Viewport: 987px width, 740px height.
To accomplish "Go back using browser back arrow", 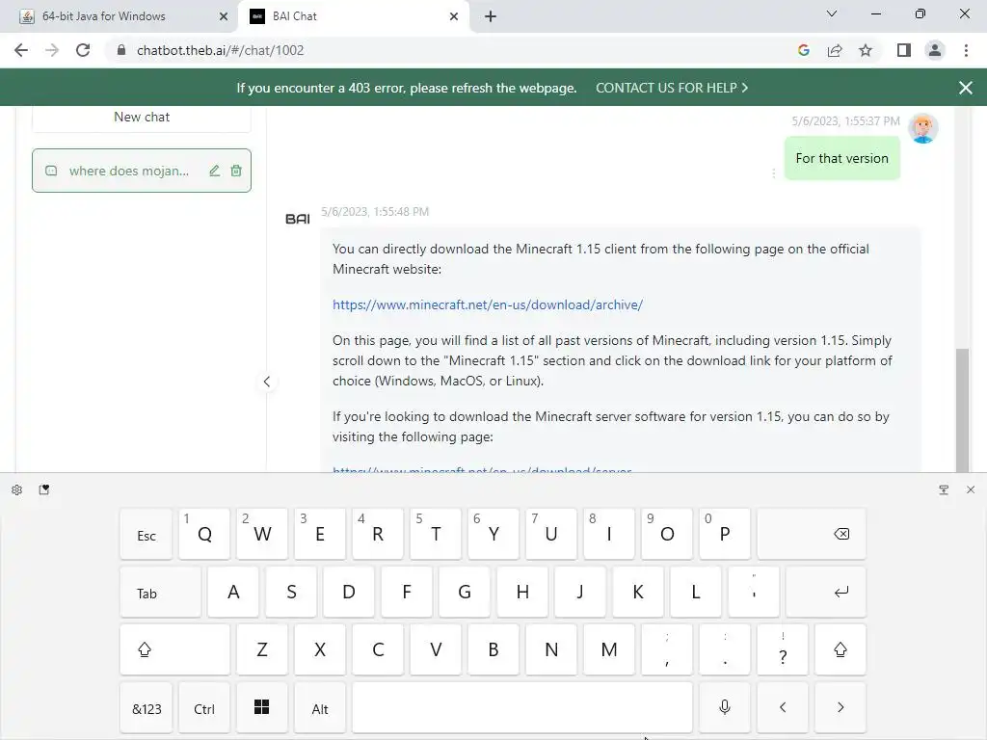I will click(21, 50).
